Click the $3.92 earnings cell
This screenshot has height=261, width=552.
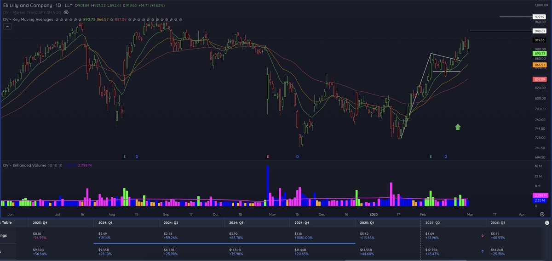(x=234, y=233)
